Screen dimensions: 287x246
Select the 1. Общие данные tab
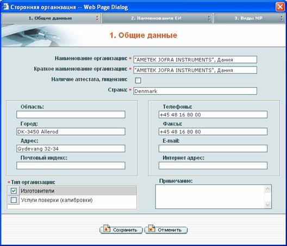click(x=51, y=18)
